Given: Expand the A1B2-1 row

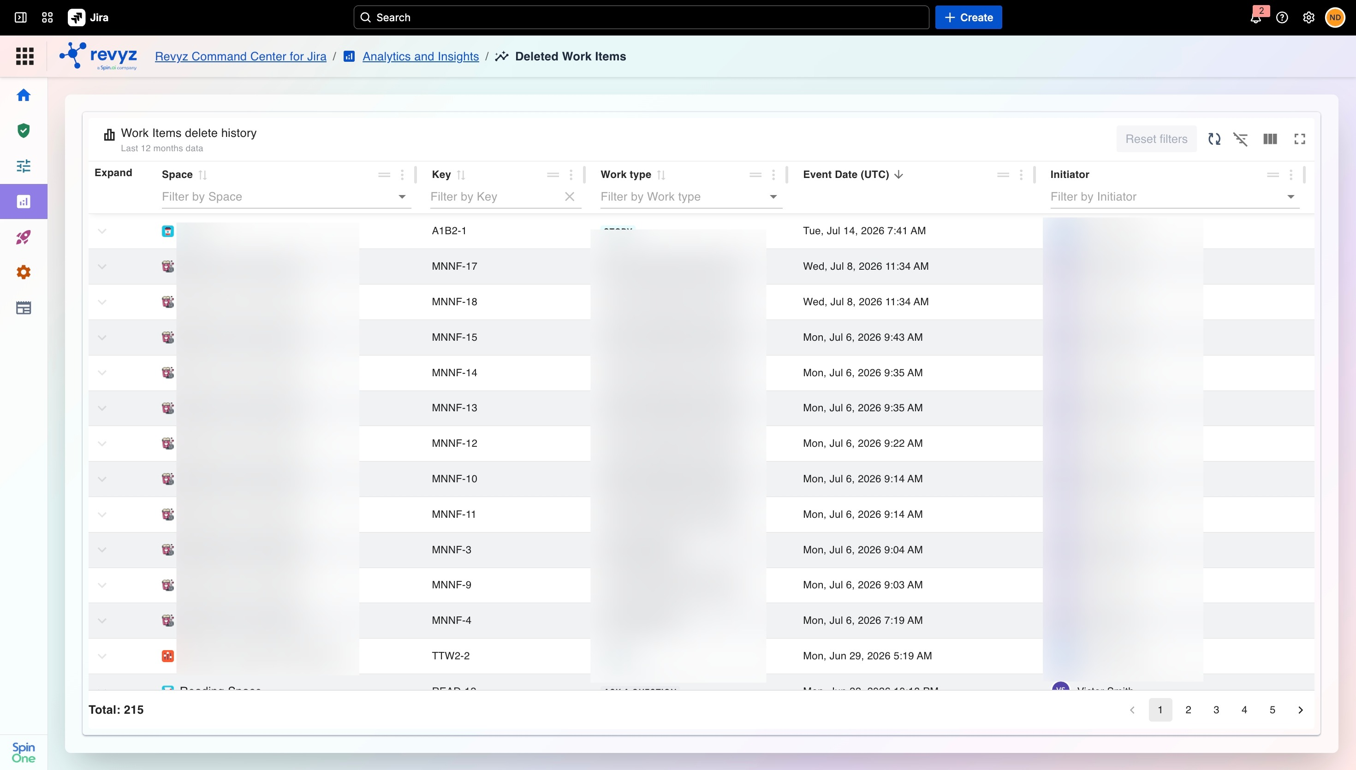Looking at the screenshot, I should tap(102, 231).
